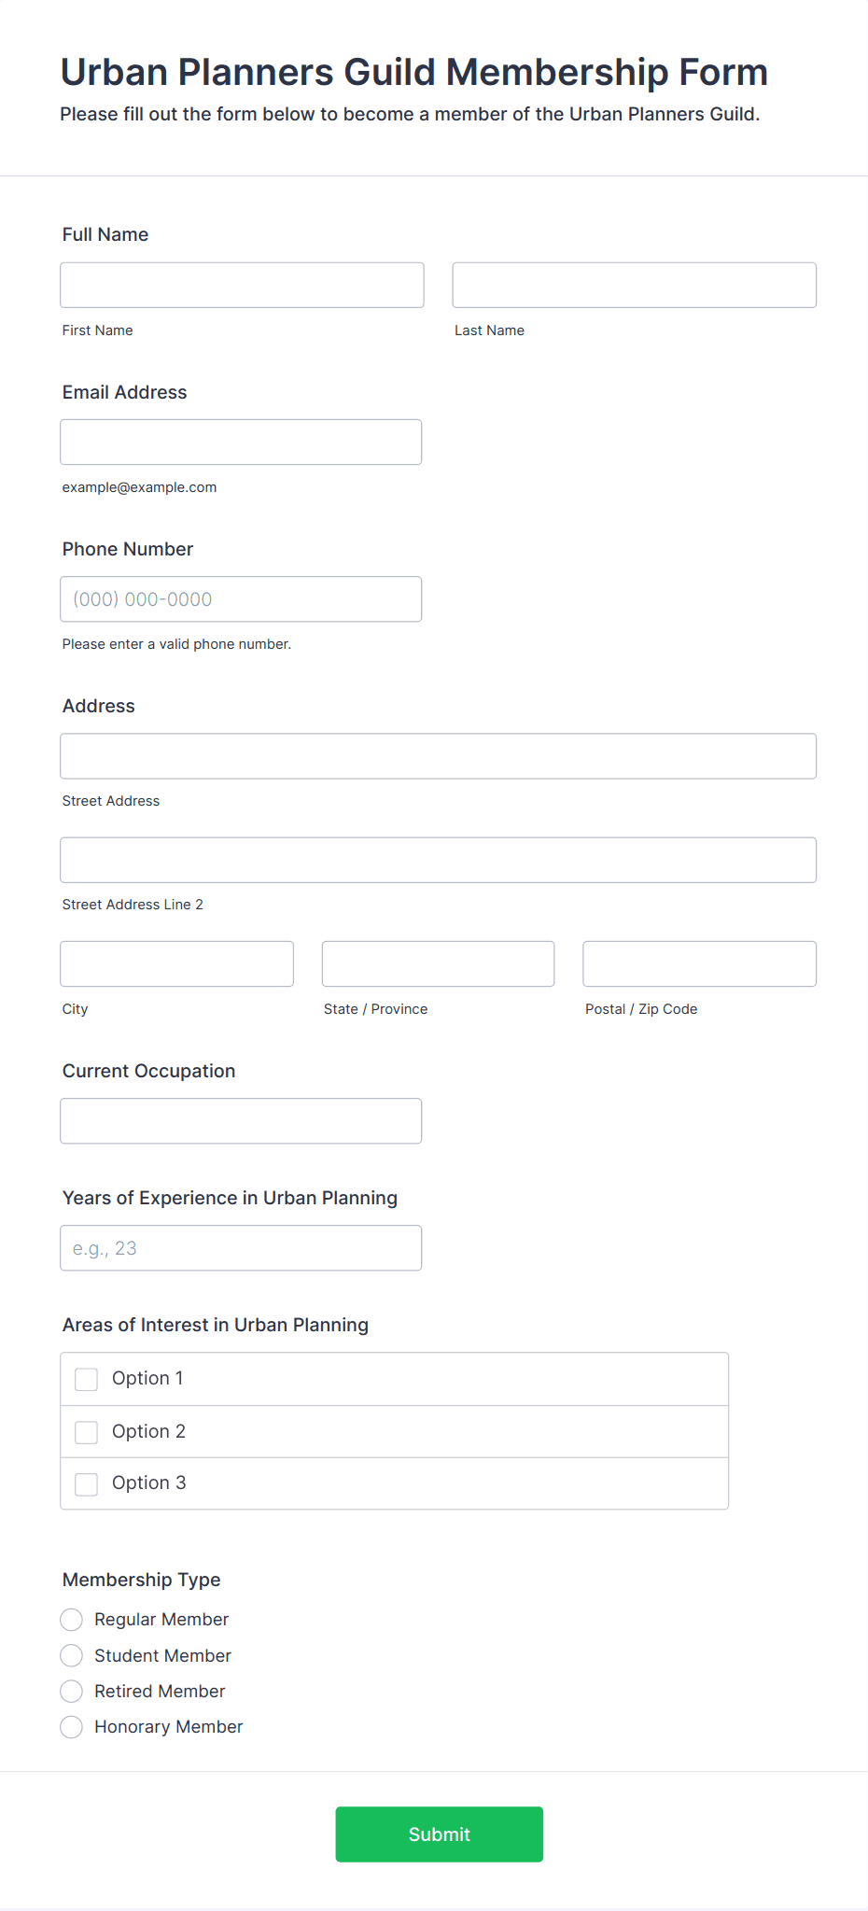Check the Option 2 checkbox

(86, 1431)
